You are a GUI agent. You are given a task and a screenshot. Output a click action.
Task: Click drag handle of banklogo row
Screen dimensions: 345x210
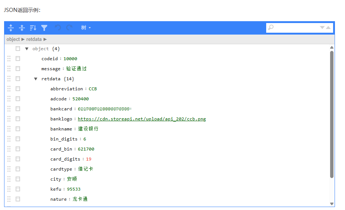pos(9,119)
